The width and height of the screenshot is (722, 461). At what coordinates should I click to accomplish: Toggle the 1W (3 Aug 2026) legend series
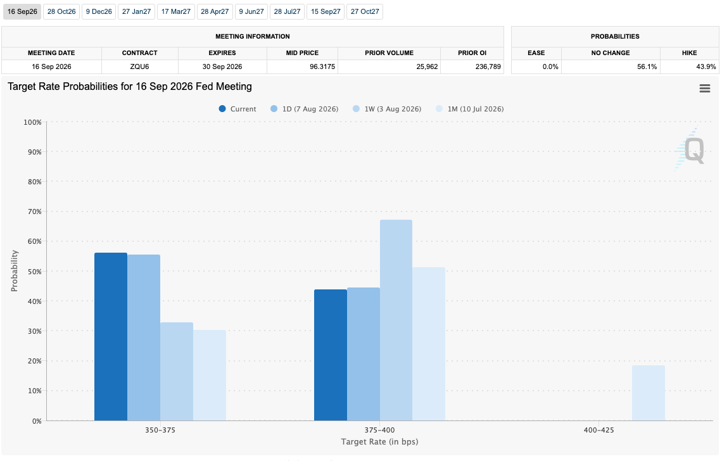[x=387, y=109]
